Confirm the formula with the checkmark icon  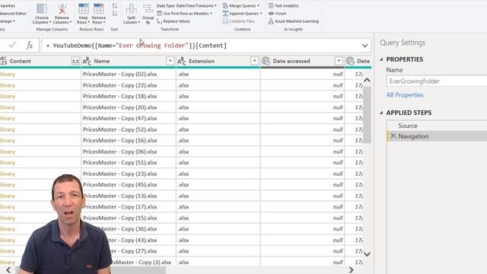[x=12, y=46]
